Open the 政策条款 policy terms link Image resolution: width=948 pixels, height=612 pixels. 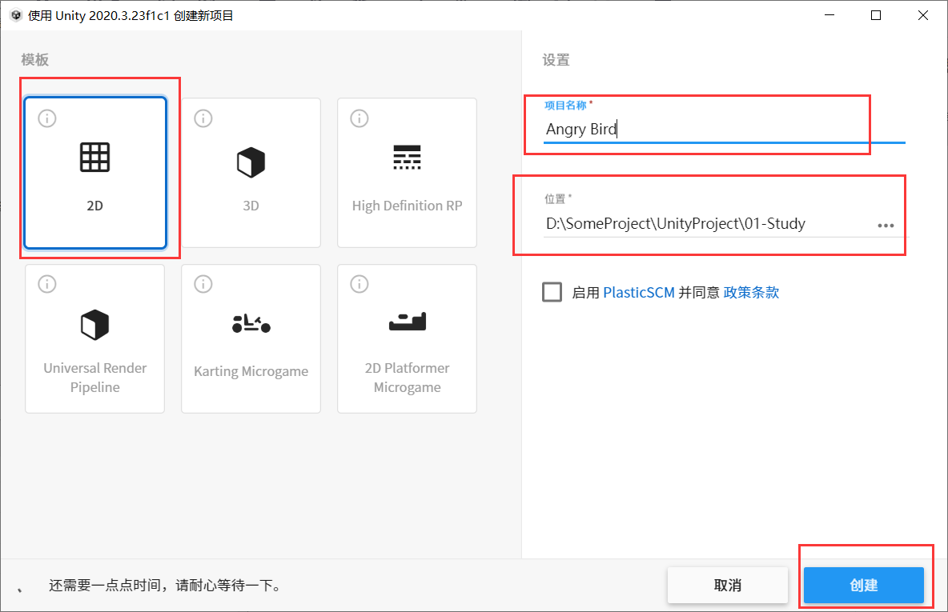(x=752, y=293)
